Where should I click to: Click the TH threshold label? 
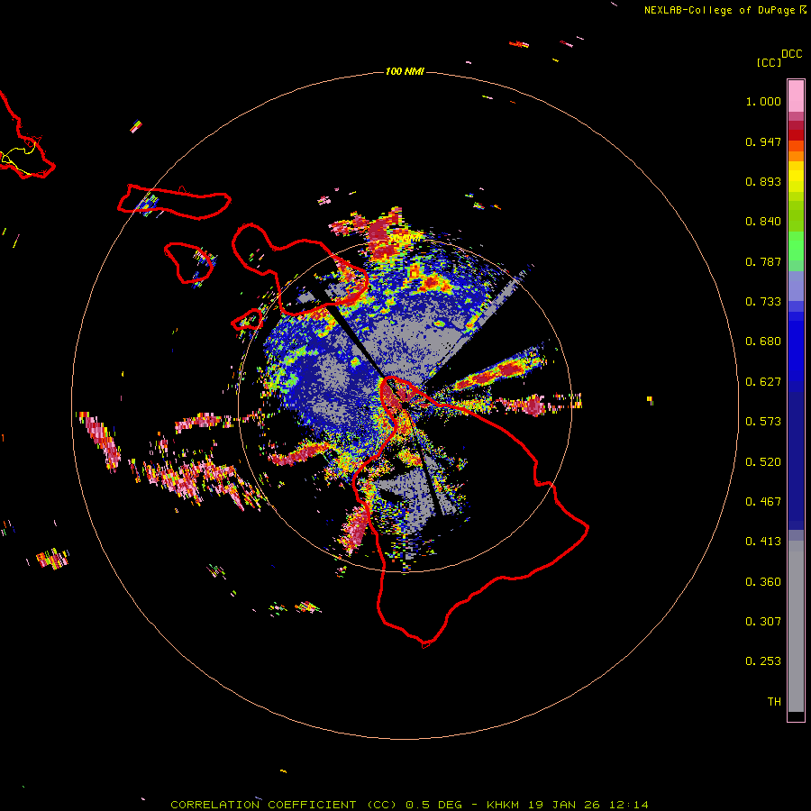774,702
